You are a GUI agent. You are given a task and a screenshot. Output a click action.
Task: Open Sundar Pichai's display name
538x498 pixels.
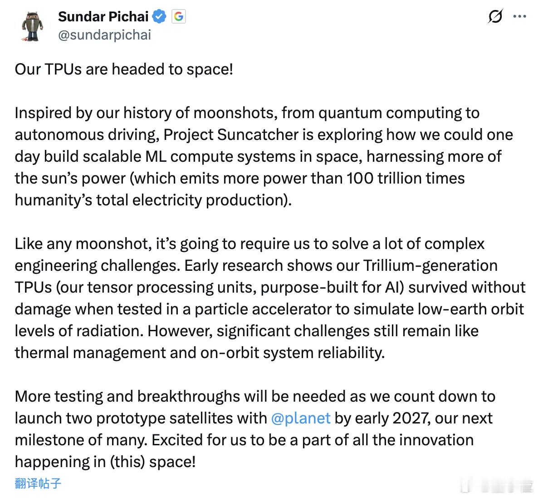tap(103, 16)
